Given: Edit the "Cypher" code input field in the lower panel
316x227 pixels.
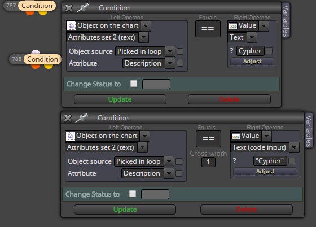Looking at the screenshot, I should click(270, 161).
